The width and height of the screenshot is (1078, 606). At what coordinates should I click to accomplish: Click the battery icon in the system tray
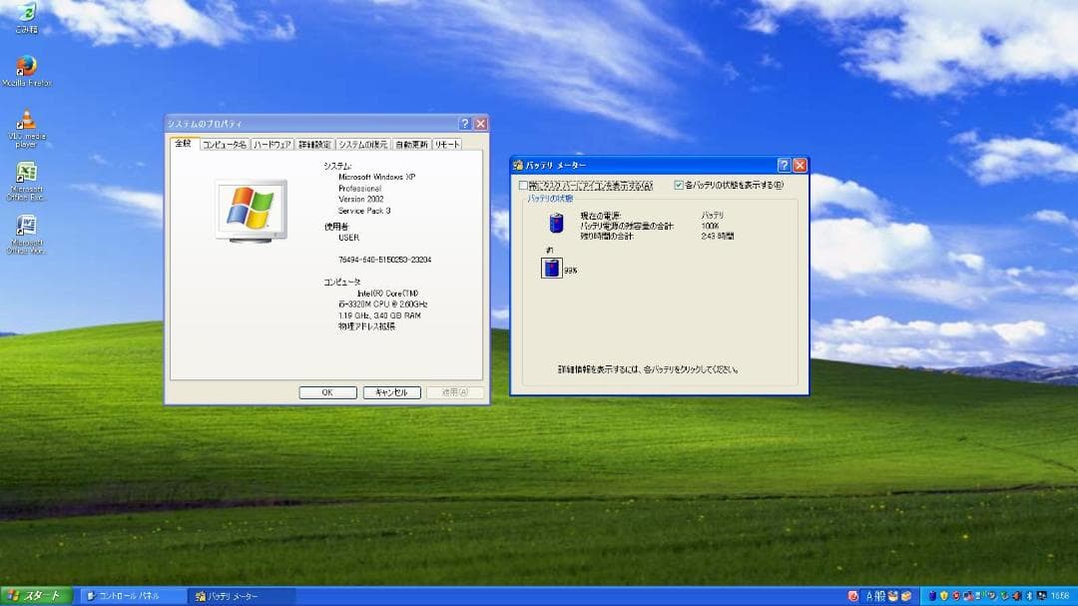coord(932,596)
